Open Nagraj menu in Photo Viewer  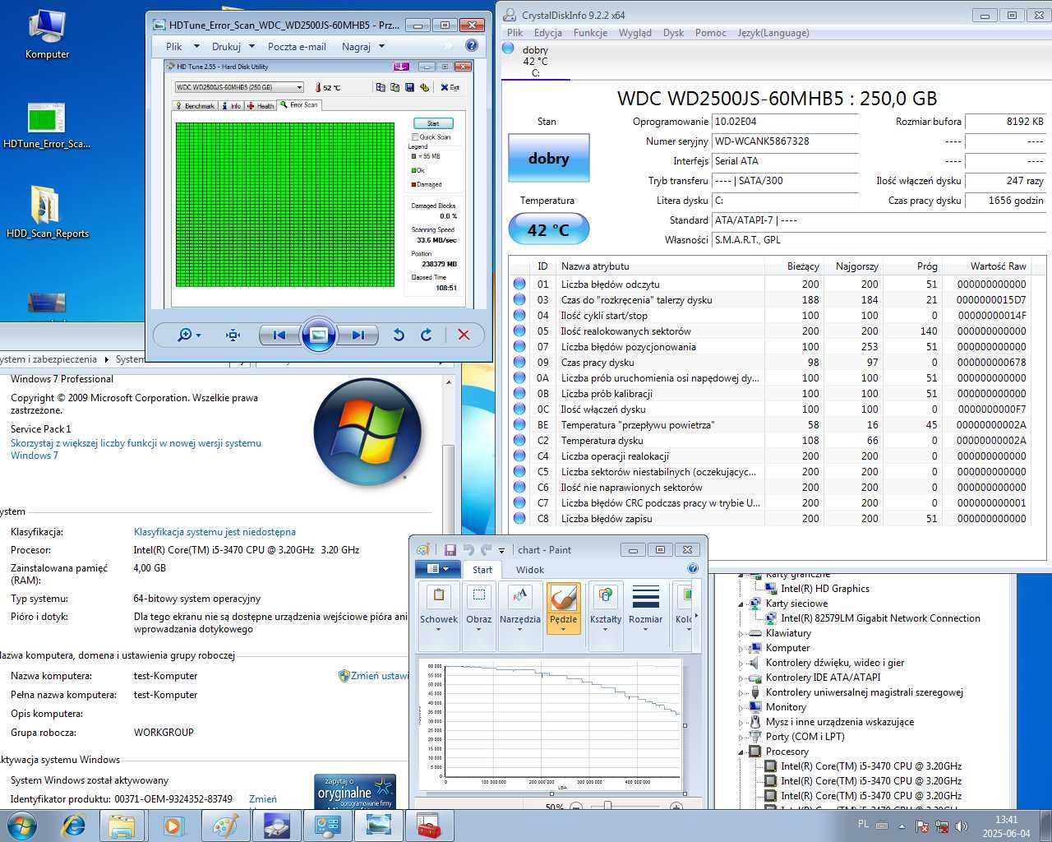pos(362,47)
